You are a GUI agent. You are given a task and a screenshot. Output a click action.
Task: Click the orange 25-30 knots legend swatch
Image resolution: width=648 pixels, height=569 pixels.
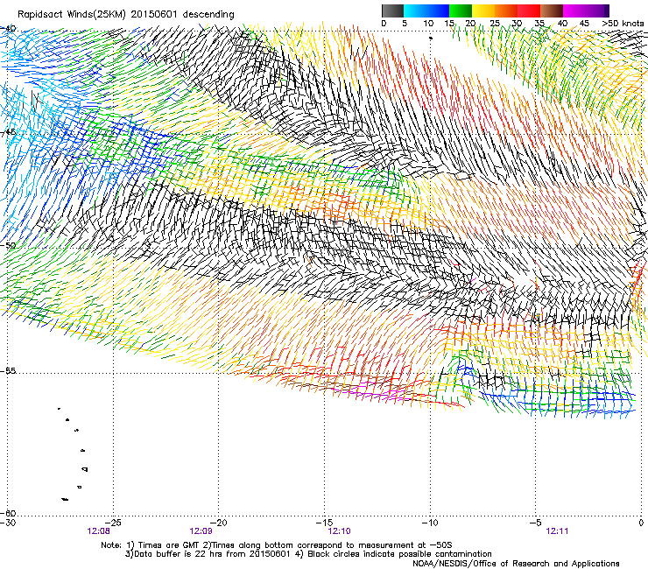coord(506,11)
